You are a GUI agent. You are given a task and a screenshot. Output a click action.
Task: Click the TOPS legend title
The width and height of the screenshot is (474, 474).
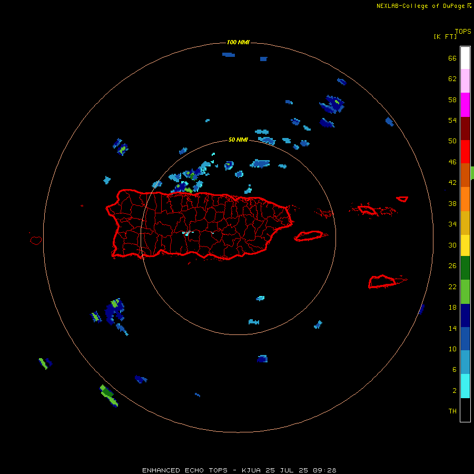tap(463, 31)
